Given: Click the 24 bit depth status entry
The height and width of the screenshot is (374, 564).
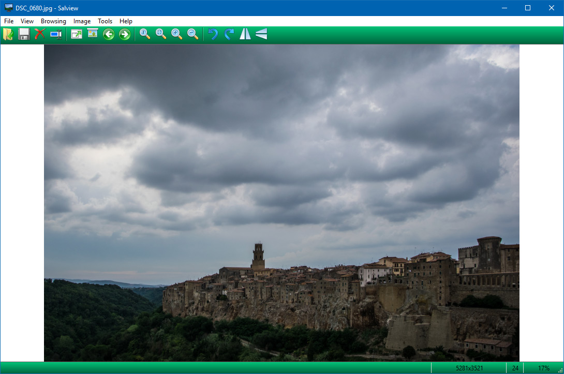Looking at the screenshot, I should 515,368.
